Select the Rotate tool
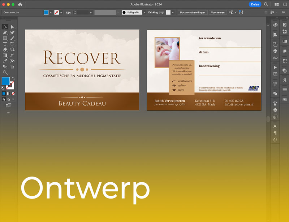This screenshot has height=222, width=289. click(12, 44)
